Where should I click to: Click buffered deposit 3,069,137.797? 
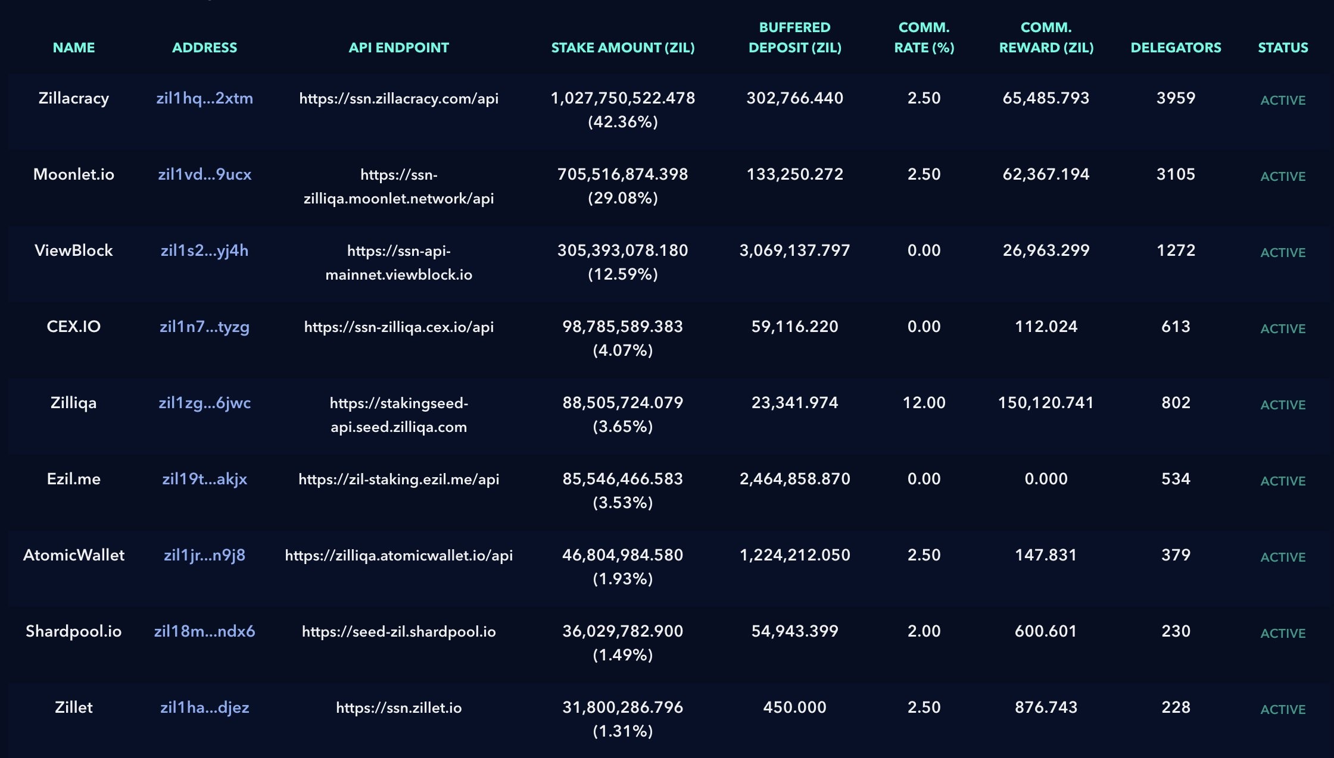[x=795, y=250]
